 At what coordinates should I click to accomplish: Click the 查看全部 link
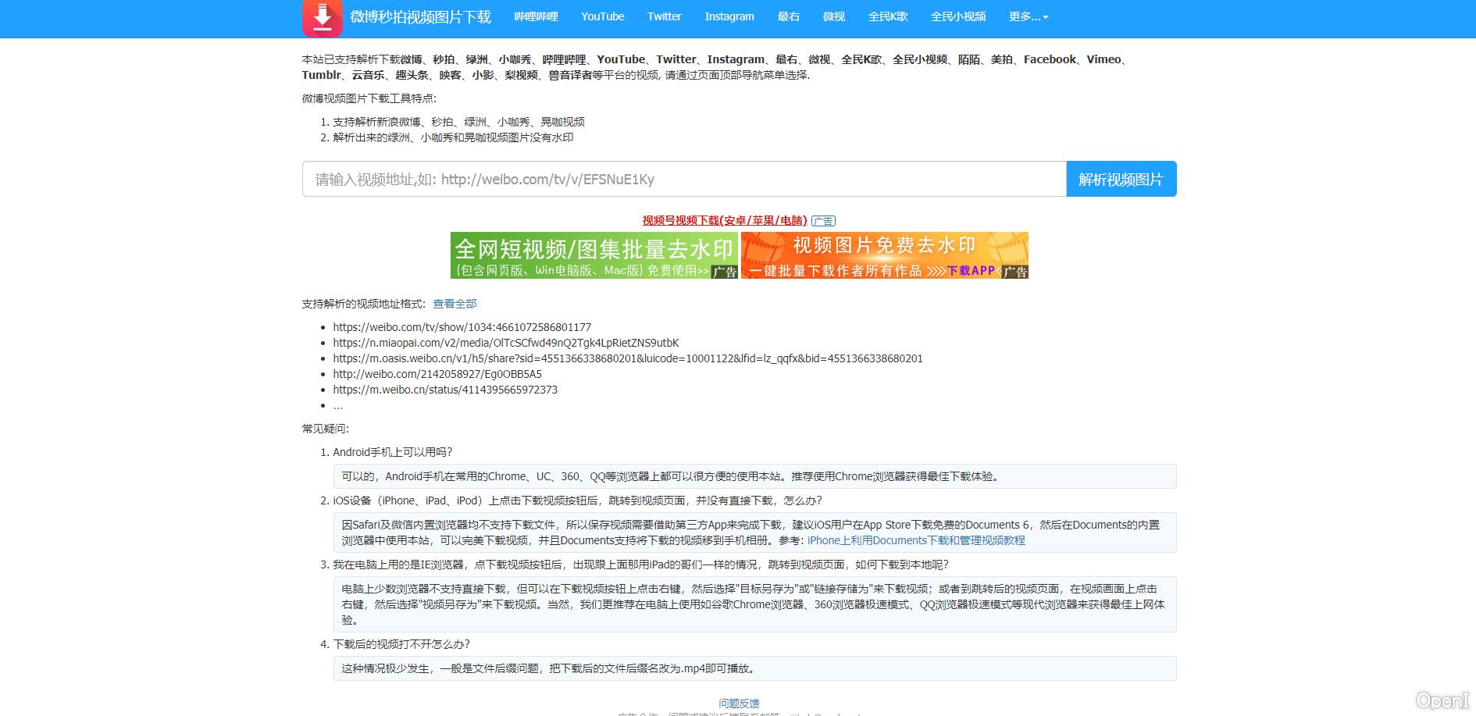[x=455, y=304]
